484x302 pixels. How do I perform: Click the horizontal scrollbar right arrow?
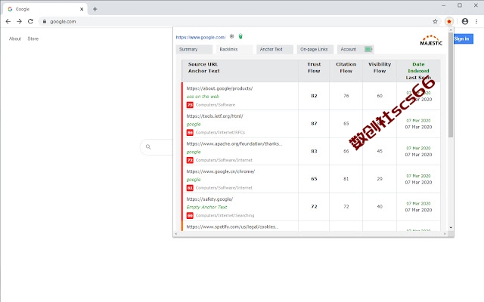(x=445, y=234)
